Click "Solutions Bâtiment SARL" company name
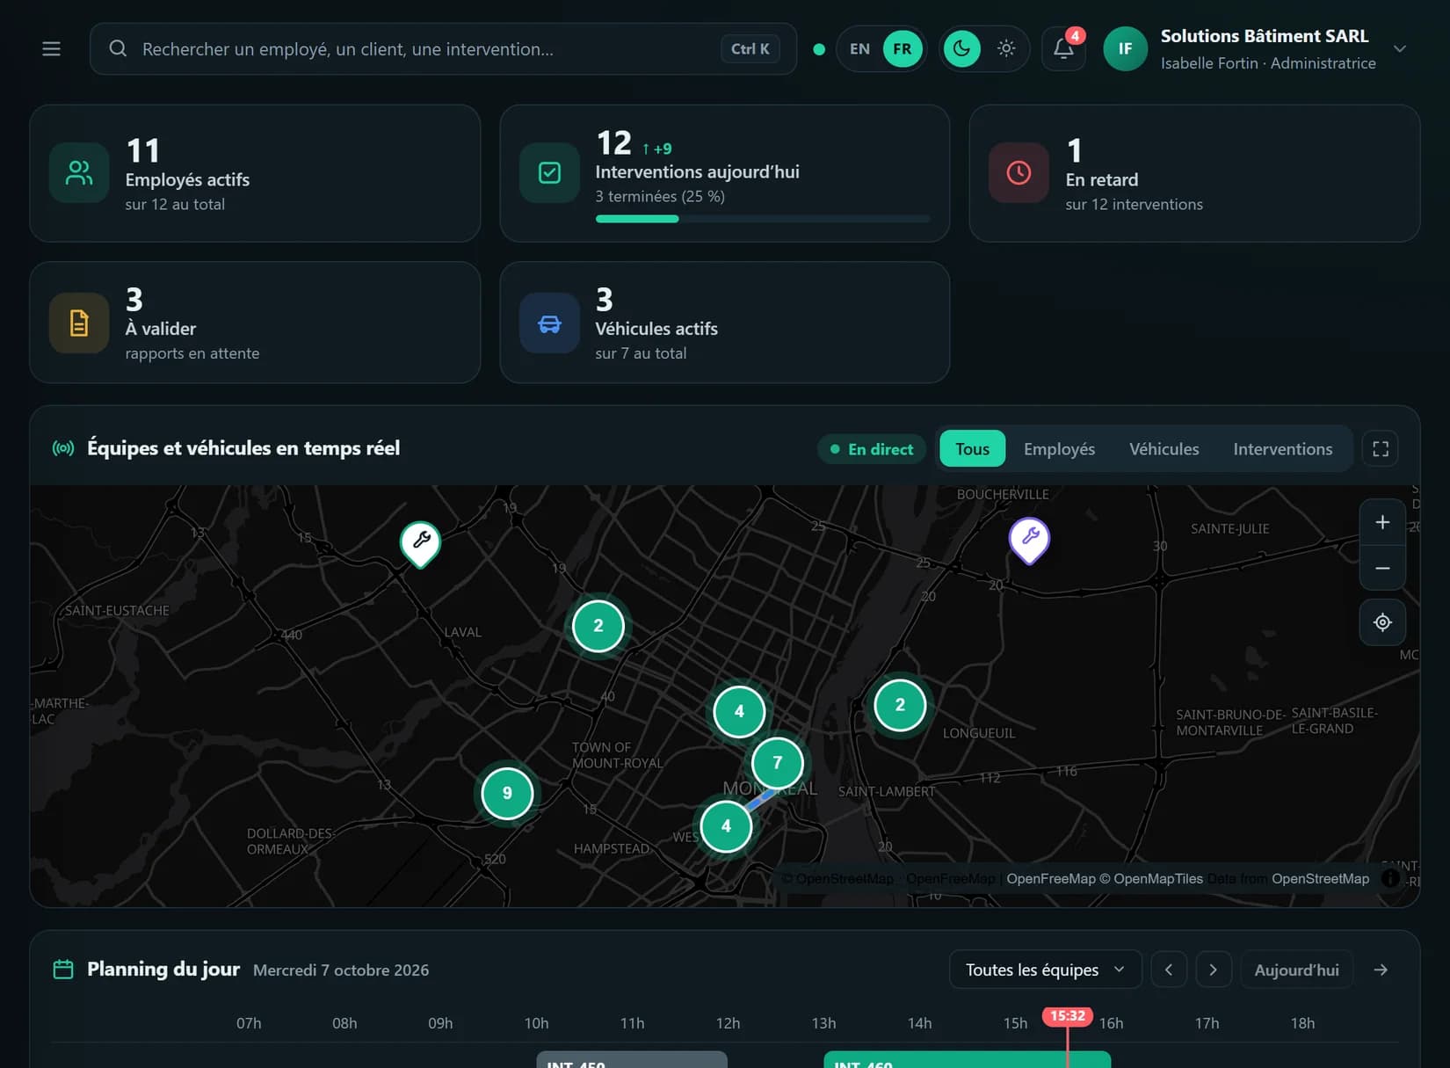Image resolution: width=1450 pixels, height=1068 pixels. coord(1264,36)
